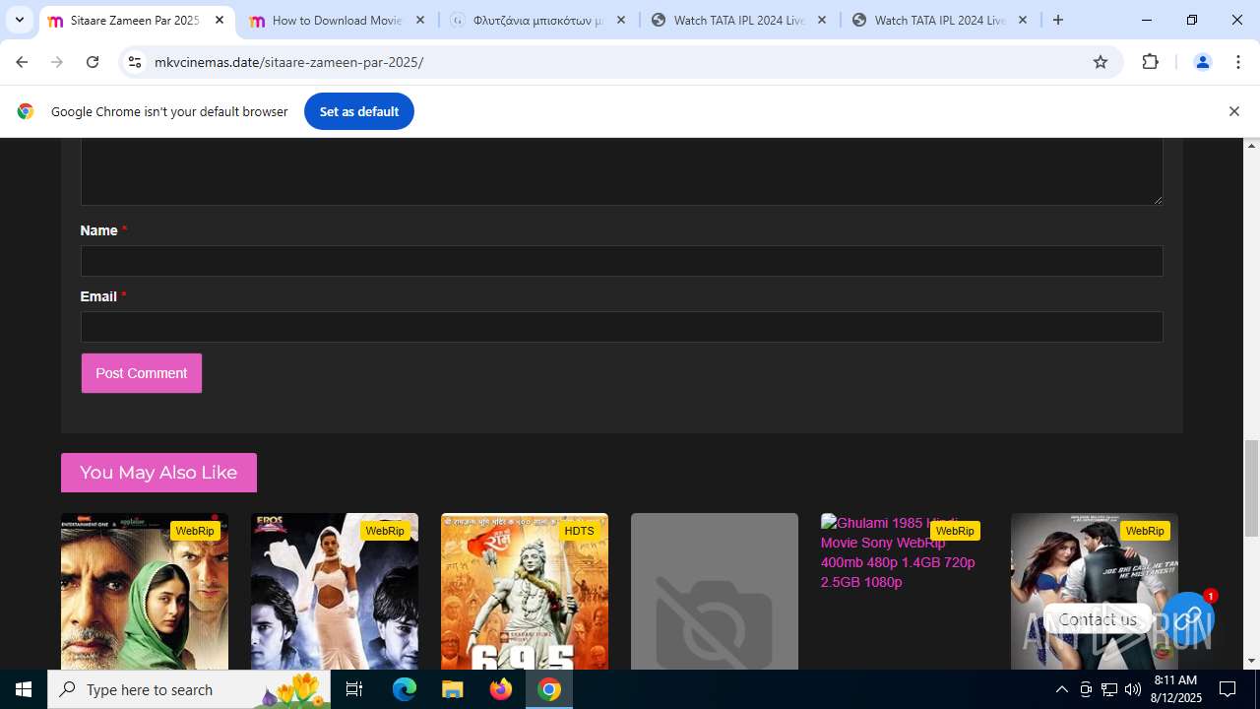
Task: Submit with Post Comment button
Action: point(142,373)
